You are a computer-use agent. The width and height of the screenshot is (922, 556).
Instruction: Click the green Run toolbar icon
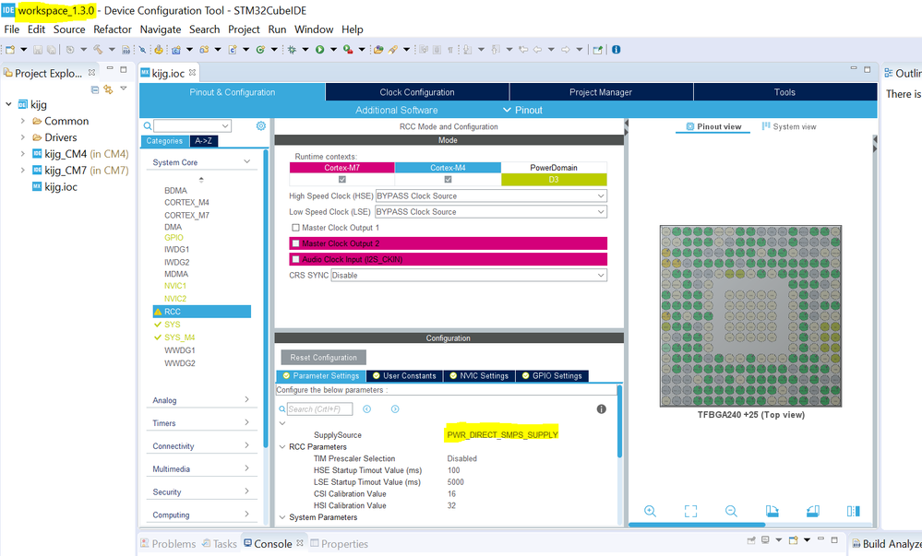coord(320,50)
